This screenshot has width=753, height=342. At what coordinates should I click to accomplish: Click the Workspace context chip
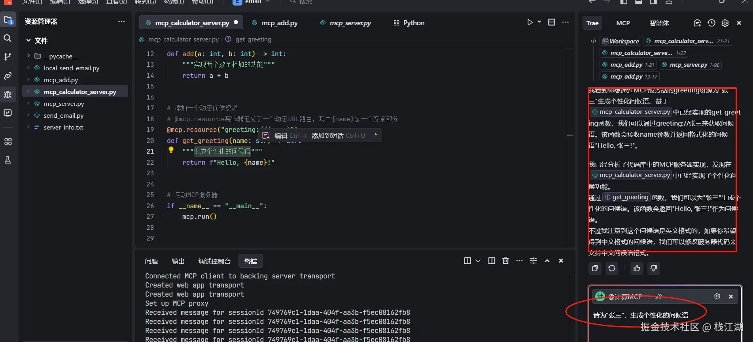621,41
